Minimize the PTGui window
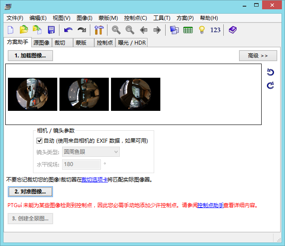Viewport: 285px width, 246px height. coord(244,5)
